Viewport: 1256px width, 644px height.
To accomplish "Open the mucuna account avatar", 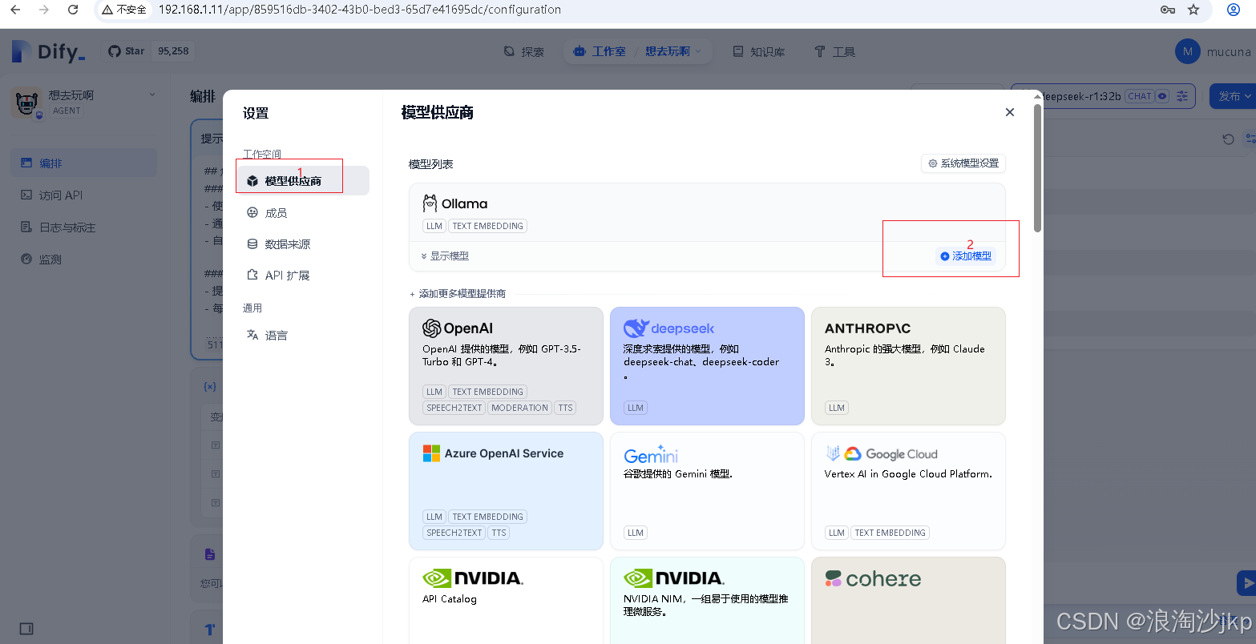I will (1187, 51).
